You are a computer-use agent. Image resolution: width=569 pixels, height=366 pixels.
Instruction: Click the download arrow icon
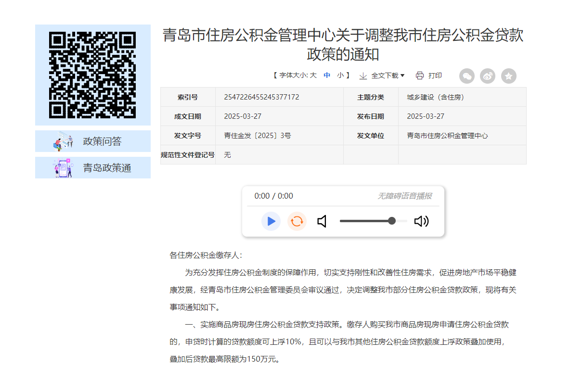(x=363, y=76)
